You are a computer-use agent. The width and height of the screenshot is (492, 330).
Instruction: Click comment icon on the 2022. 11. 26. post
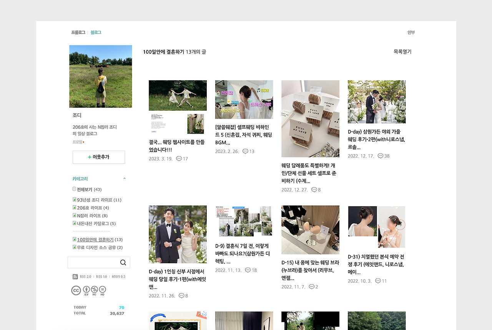(181, 295)
